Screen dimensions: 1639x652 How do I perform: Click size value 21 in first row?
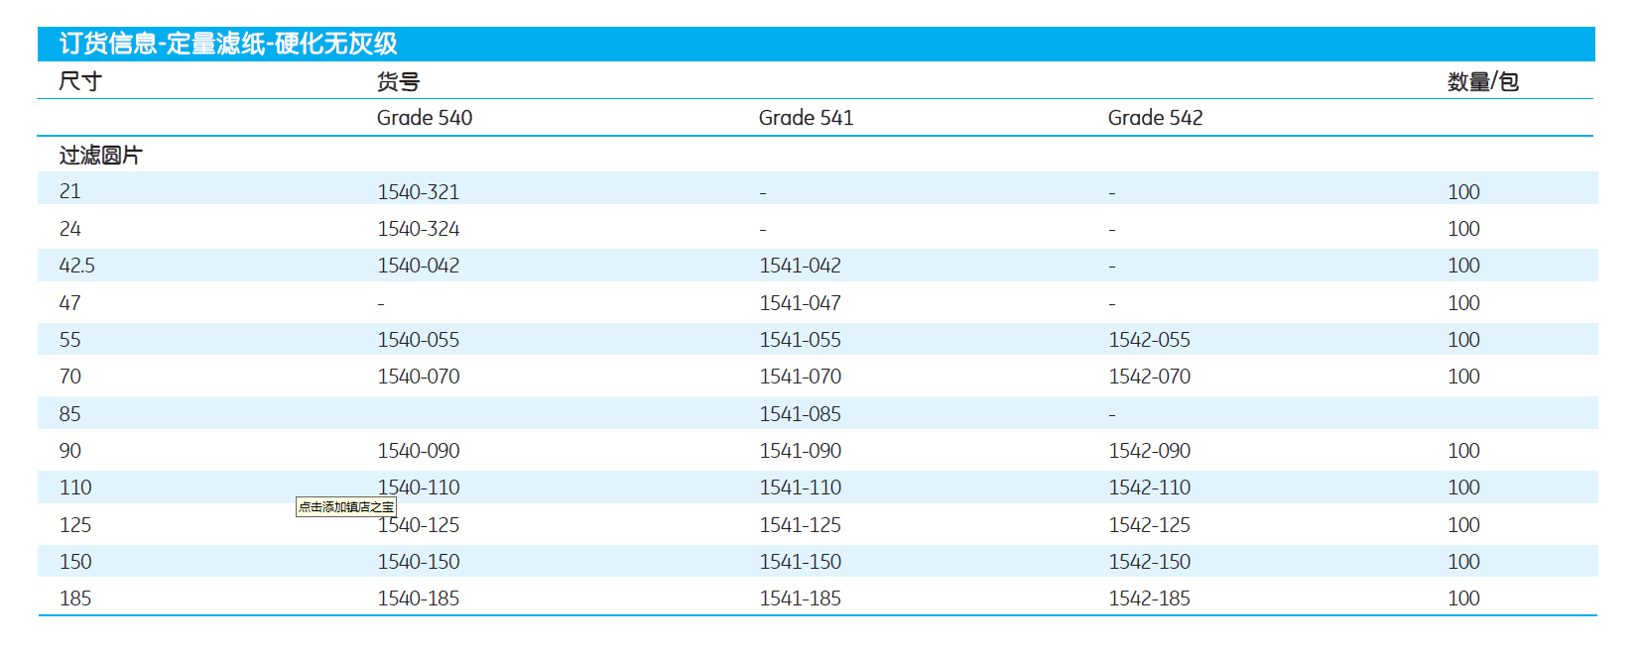[x=69, y=191]
